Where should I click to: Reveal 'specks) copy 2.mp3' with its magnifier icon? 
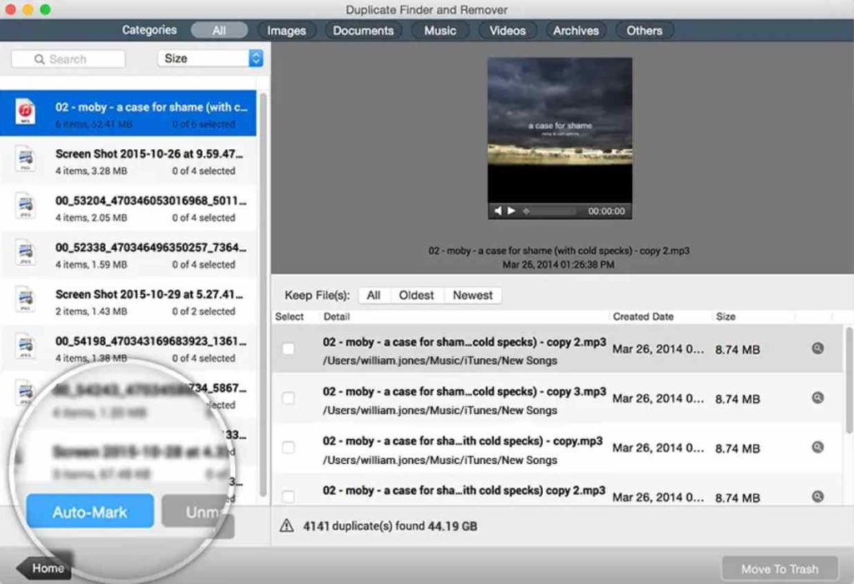(817, 497)
